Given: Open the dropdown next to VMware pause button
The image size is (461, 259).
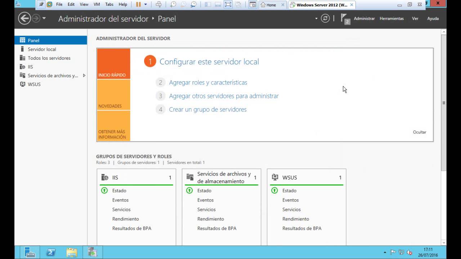Looking at the screenshot, I should (146, 5).
